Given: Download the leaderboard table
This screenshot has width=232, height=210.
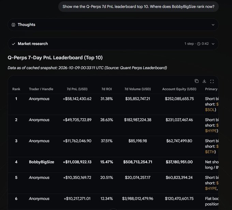Looking at the screenshot, I should click(x=204, y=81).
